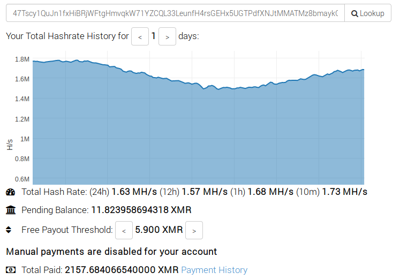Click the speedometer icon beside Total Hash Rate

[x=11, y=192]
